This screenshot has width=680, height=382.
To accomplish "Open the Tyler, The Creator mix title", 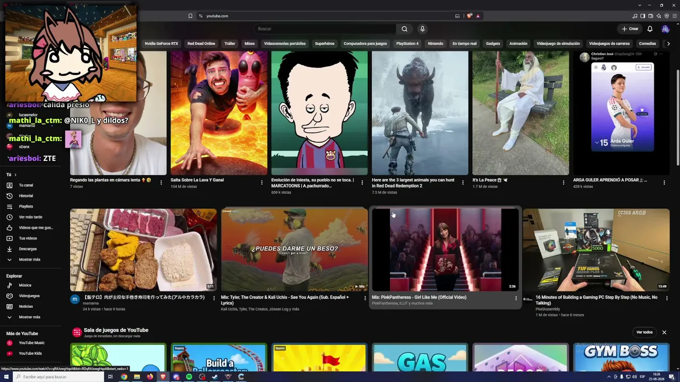I will [285, 300].
